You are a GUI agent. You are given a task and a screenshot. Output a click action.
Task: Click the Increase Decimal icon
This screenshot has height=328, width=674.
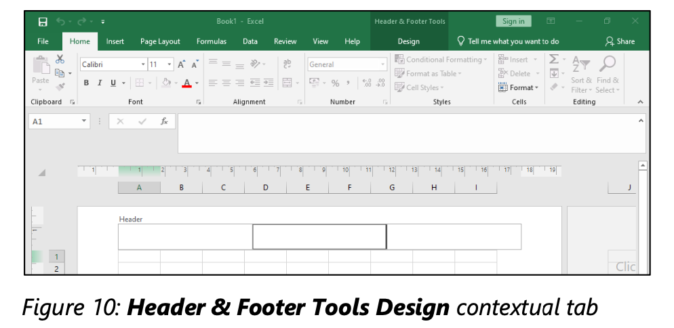pyautogui.click(x=367, y=83)
